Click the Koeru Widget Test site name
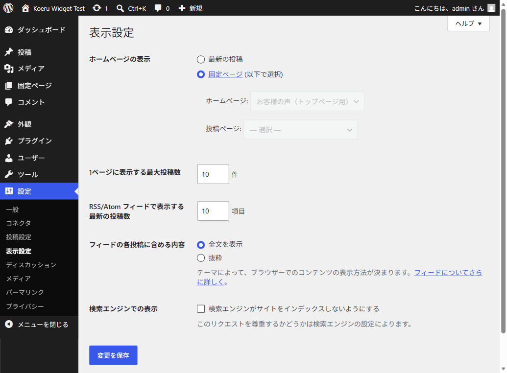 (x=59, y=8)
